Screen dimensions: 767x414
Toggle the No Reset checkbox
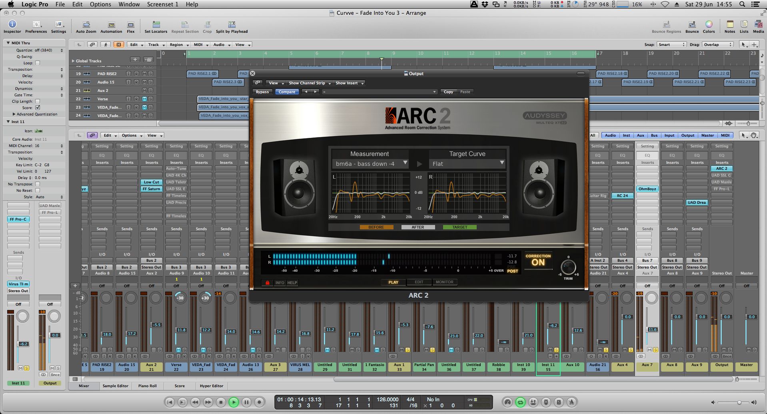coord(38,190)
